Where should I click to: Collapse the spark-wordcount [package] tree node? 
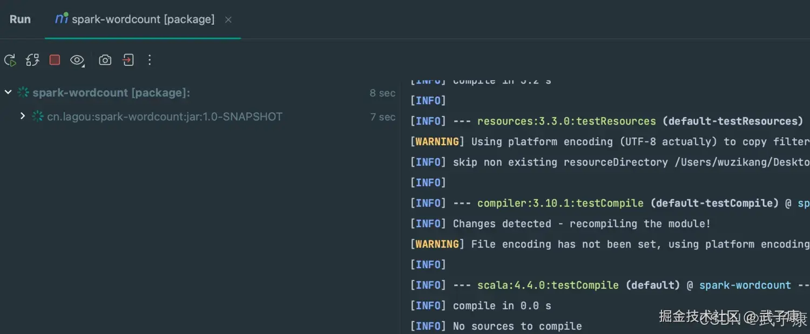click(x=8, y=92)
